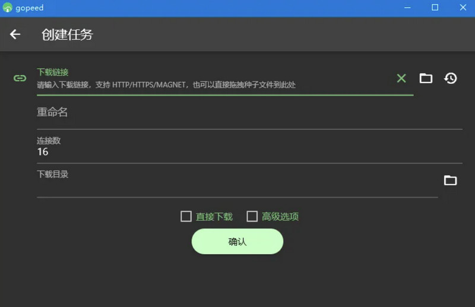The image size is (475, 307).
Task: Open torrent file picker next to download link
Action: [x=426, y=78]
